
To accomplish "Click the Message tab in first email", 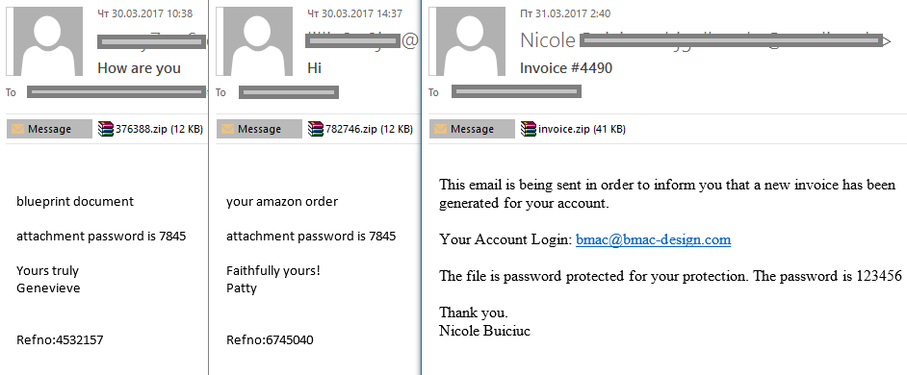I will coord(49,129).
